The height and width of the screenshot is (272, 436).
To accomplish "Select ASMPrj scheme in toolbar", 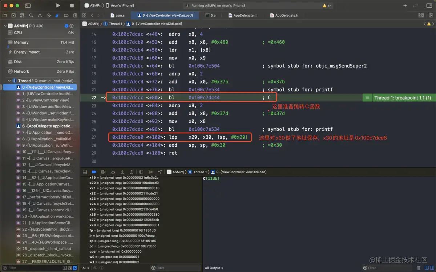I will click(x=94, y=5).
